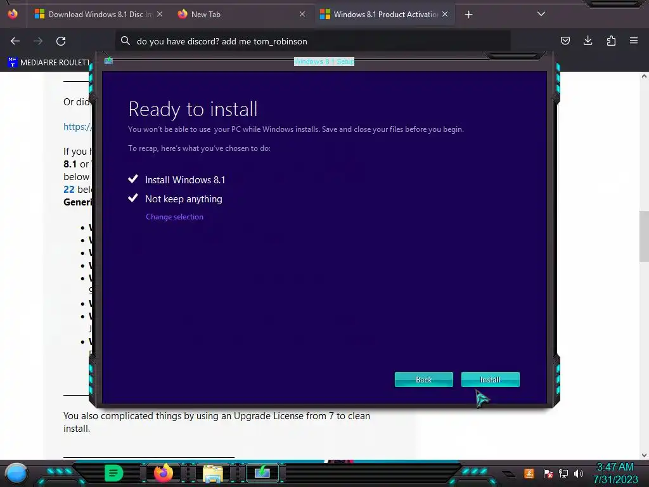This screenshot has width=649, height=487.
Task: Click the 'Not keep anything' recap text
Action: tap(183, 198)
